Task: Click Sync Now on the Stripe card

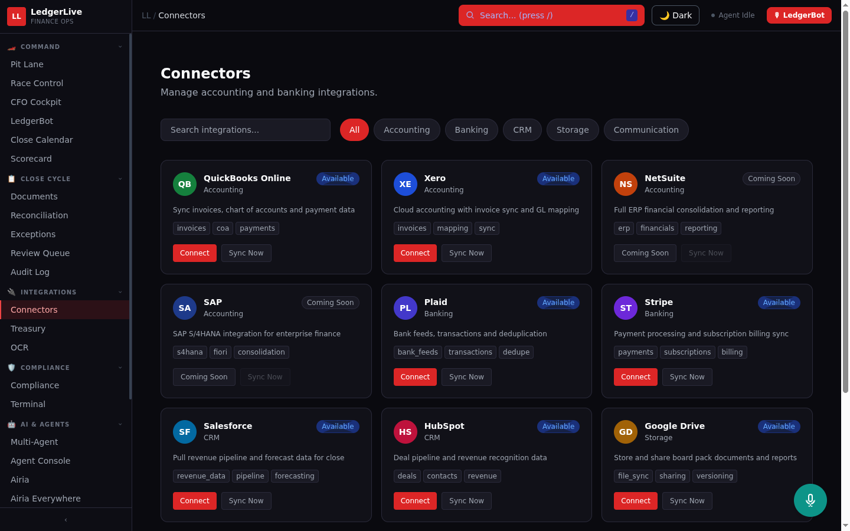Action: [x=687, y=377]
